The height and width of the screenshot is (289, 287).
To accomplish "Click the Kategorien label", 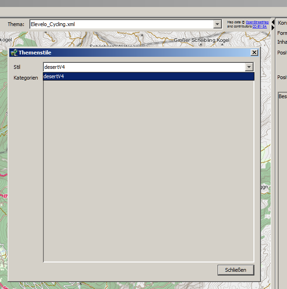I will [x=26, y=78].
